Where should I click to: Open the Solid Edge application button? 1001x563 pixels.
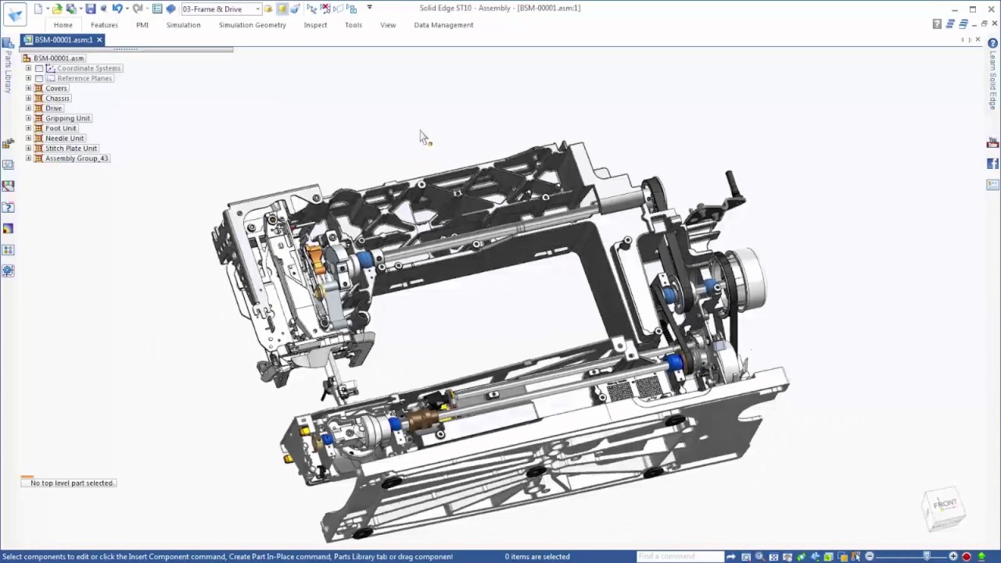click(x=16, y=13)
